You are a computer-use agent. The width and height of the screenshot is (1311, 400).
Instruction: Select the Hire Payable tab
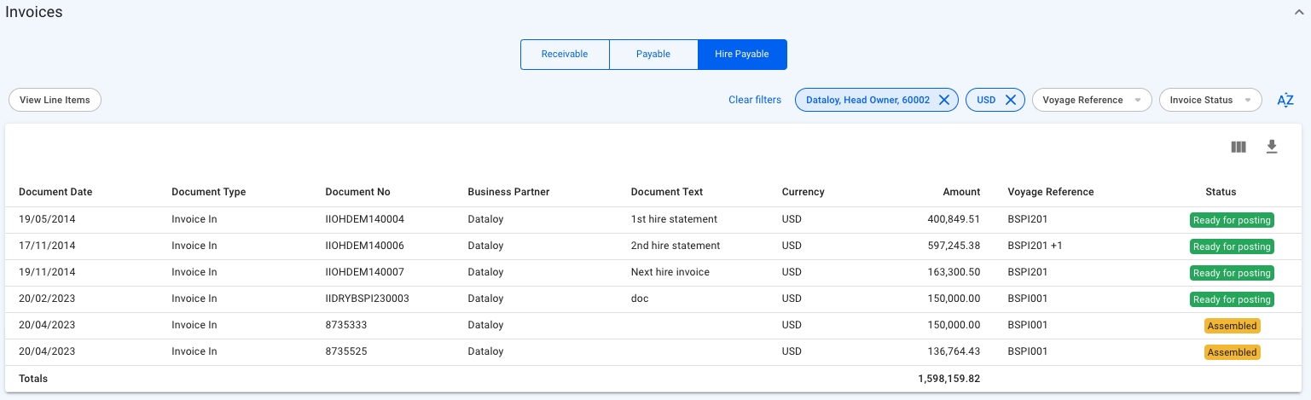(742, 54)
